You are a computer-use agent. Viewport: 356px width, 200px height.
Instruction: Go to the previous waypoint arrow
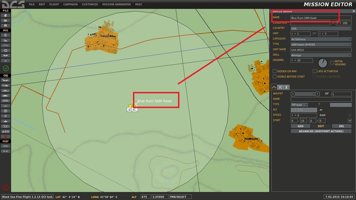293,94
